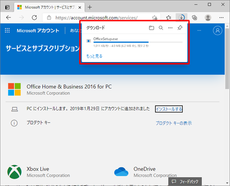Click the Xbox Live logo
Screen dimensions: 230x186
pyautogui.click(x=14, y=172)
